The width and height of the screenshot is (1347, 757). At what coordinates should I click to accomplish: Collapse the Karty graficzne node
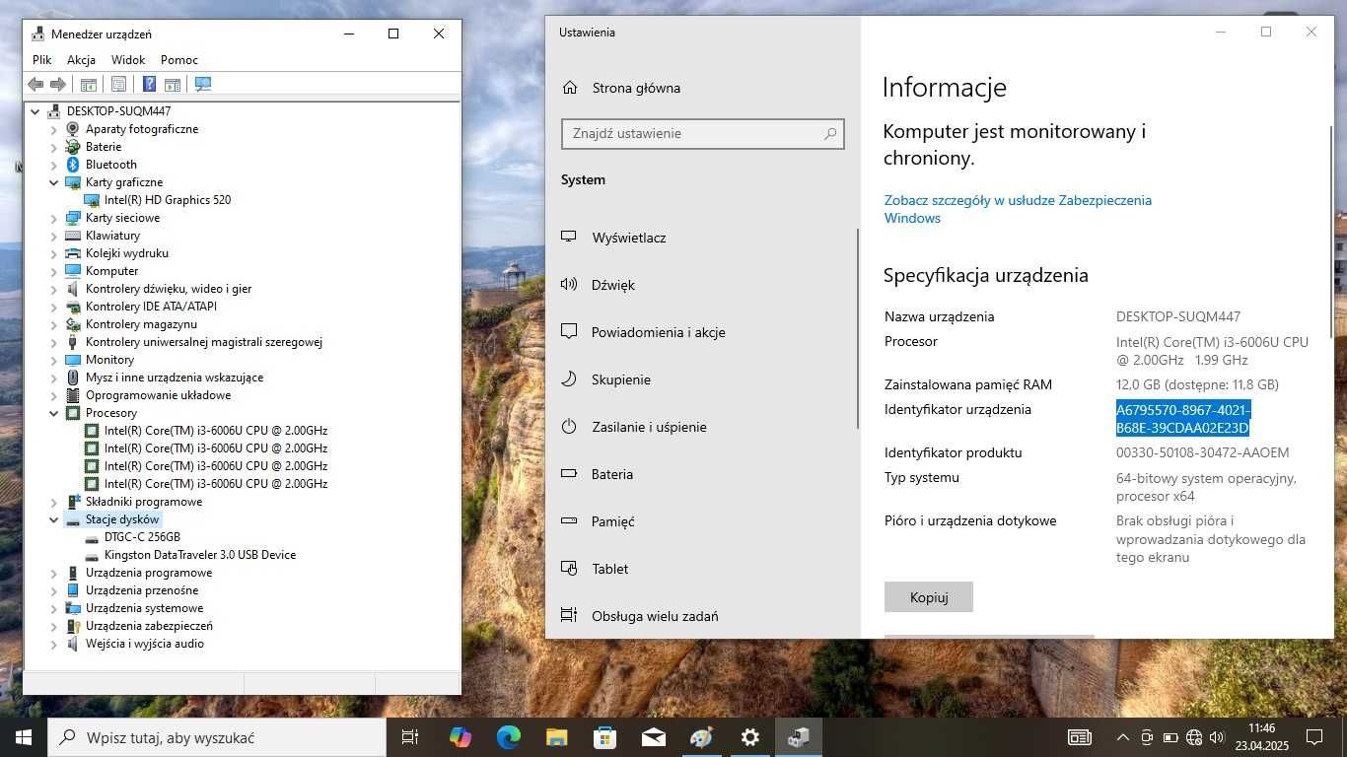pos(54,182)
